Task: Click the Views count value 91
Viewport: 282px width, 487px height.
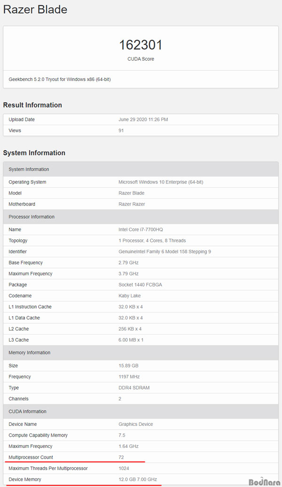Action: [121, 130]
